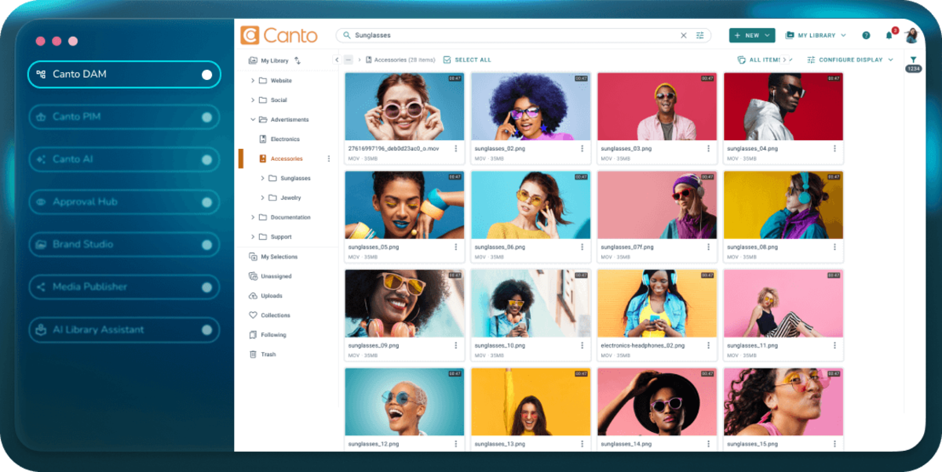The height and width of the screenshot is (472, 942).
Task: Open notifications bell
Action: coord(889,35)
